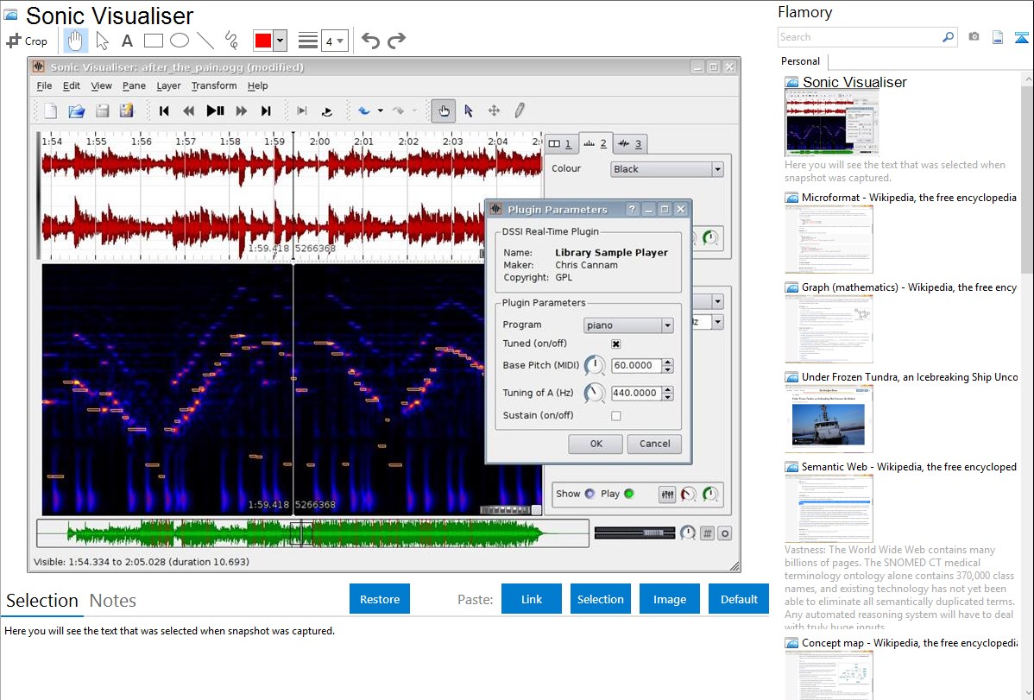Toggle the Sustain (on/off) checkbox

[616, 416]
